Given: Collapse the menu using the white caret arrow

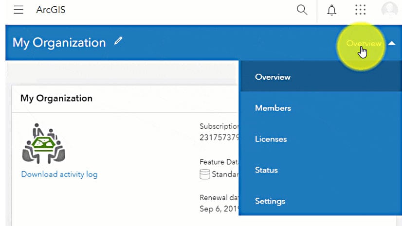Looking at the screenshot, I should click(x=392, y=44).
